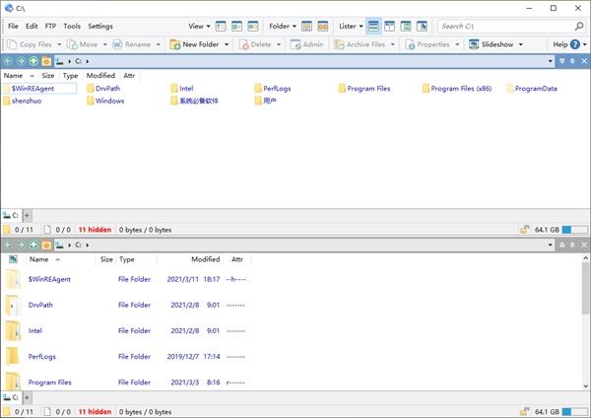
Task: Toggle the first Folder view mode button
Action: (x=307, y=27)
